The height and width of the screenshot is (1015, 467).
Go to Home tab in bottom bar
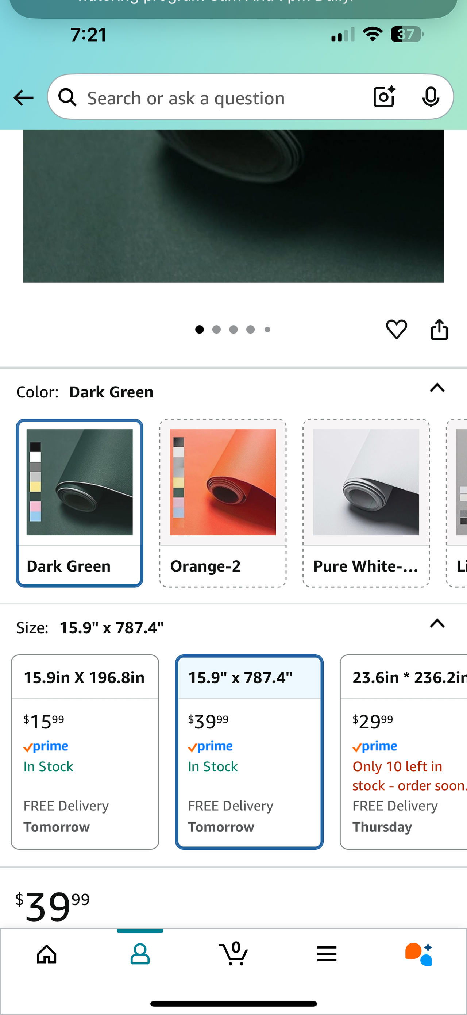click(x=47, y=954)
